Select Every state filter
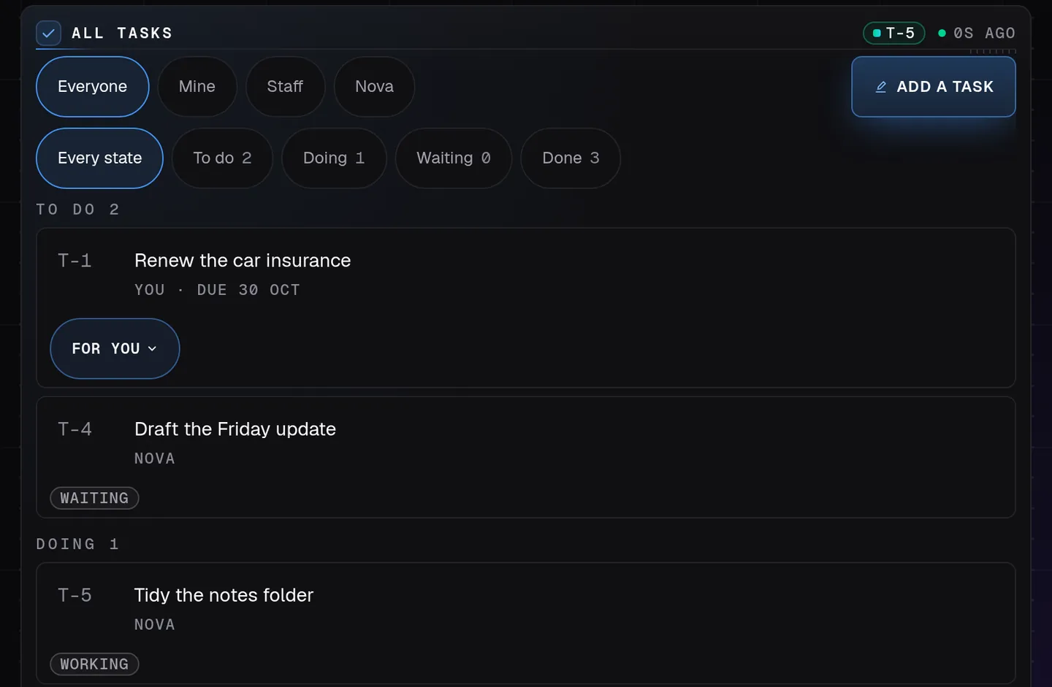1052x687 pixels. [99, 158]
